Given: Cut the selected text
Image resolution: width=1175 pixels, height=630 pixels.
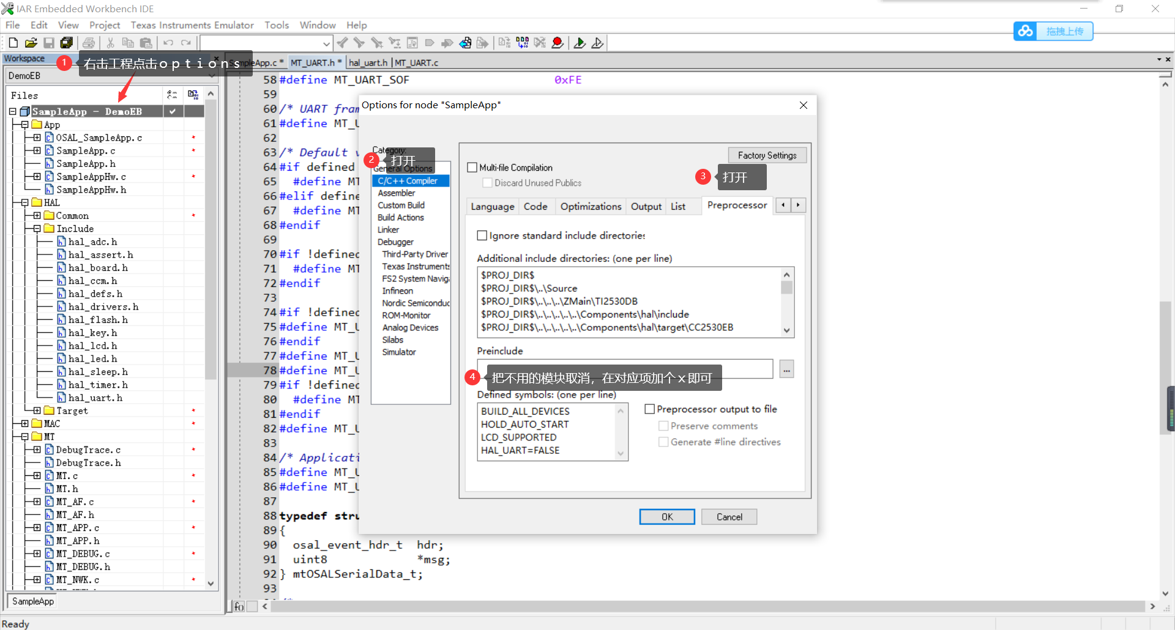Looking at the screenshot, I should (x=110, y=43).
